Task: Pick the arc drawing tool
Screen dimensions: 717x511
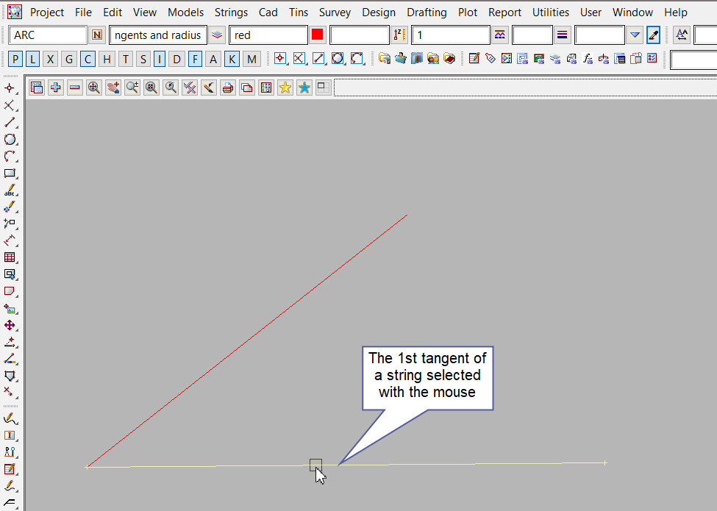Action: 10,157
